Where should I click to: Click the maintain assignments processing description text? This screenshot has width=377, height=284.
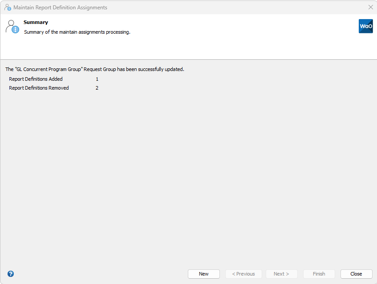77,32
